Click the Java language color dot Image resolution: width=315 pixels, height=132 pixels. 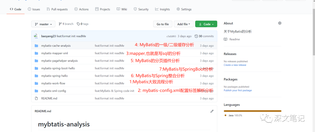click(x=225, y=115)
